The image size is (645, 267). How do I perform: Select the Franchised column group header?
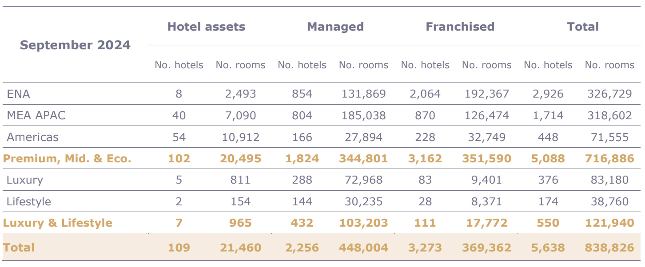(460, 27)
